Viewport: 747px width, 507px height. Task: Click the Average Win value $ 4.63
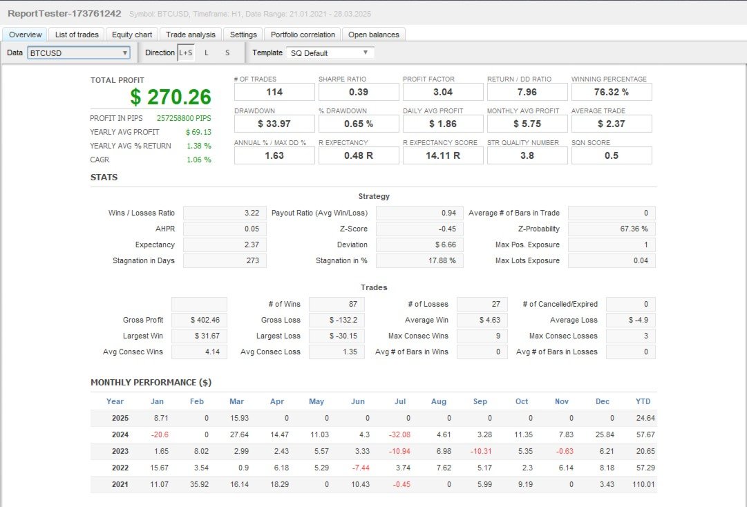[x=482, y=320]
